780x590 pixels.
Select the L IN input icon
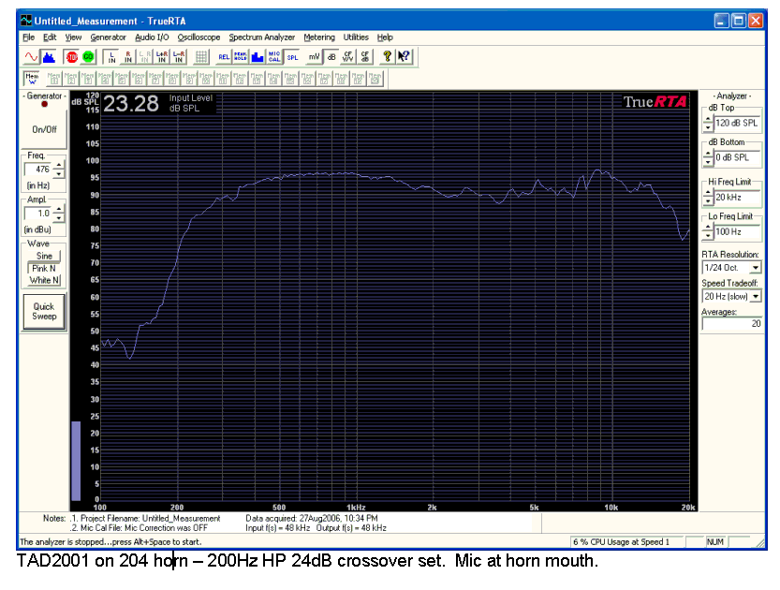(111, 57)
